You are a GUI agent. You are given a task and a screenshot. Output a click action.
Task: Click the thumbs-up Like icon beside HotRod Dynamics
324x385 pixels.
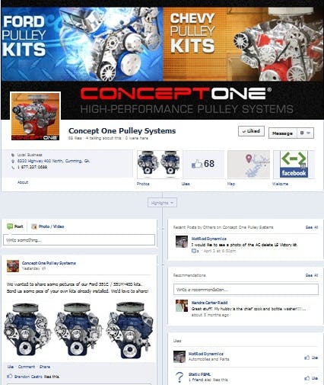pyautogui.click(x=307, y=358)
